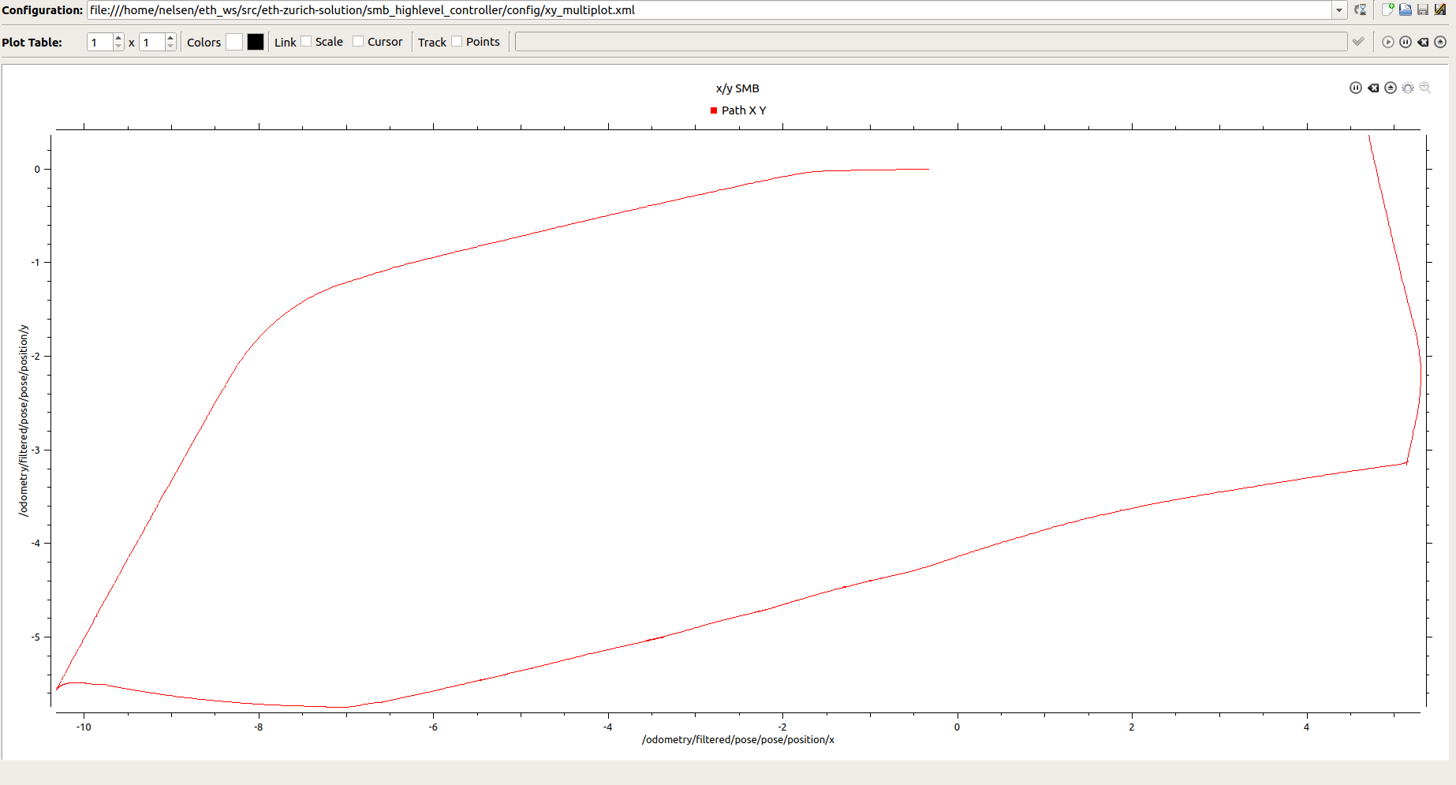Create a new configuration file
The image size is (1456, 785).
(1388, 10)
